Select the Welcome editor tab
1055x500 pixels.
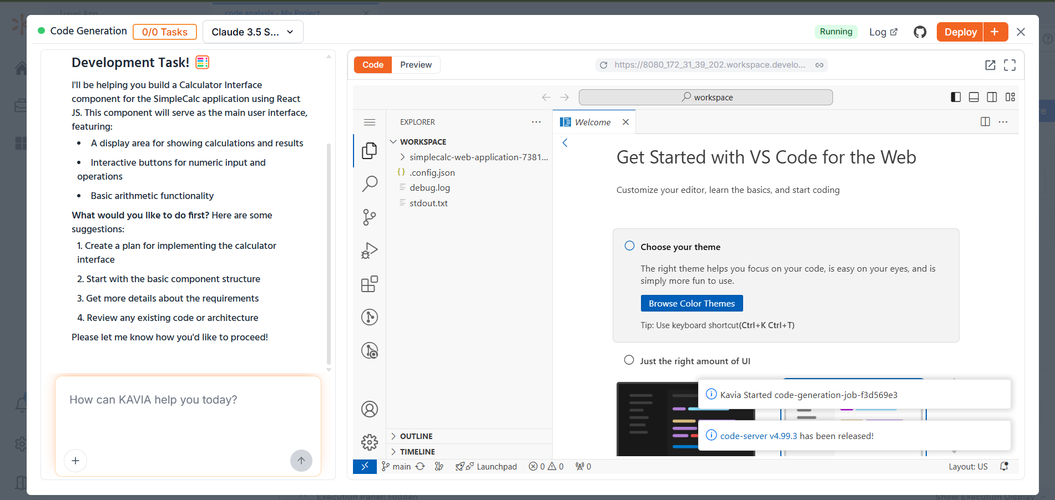[593, 123]
